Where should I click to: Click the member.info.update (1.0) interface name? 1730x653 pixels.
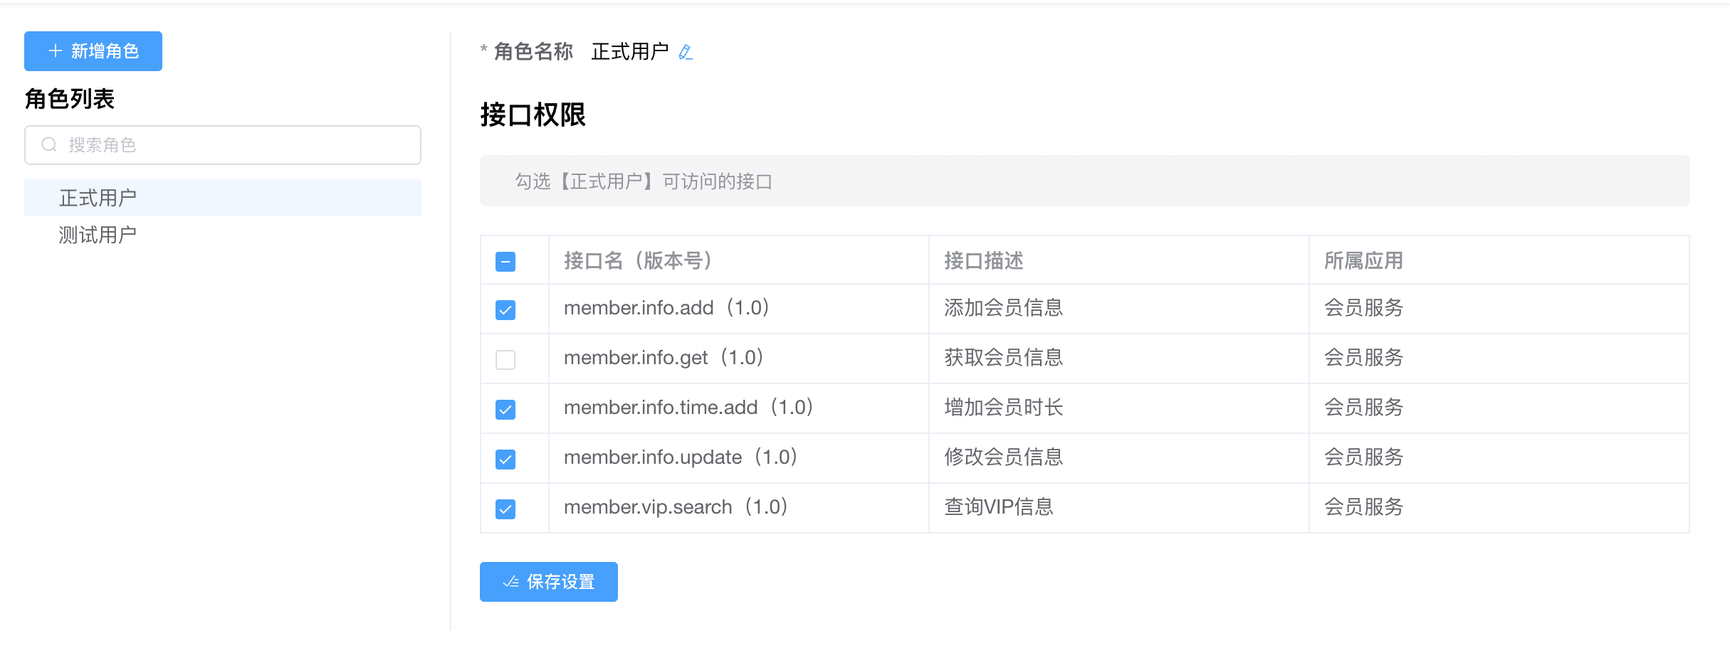680,457
